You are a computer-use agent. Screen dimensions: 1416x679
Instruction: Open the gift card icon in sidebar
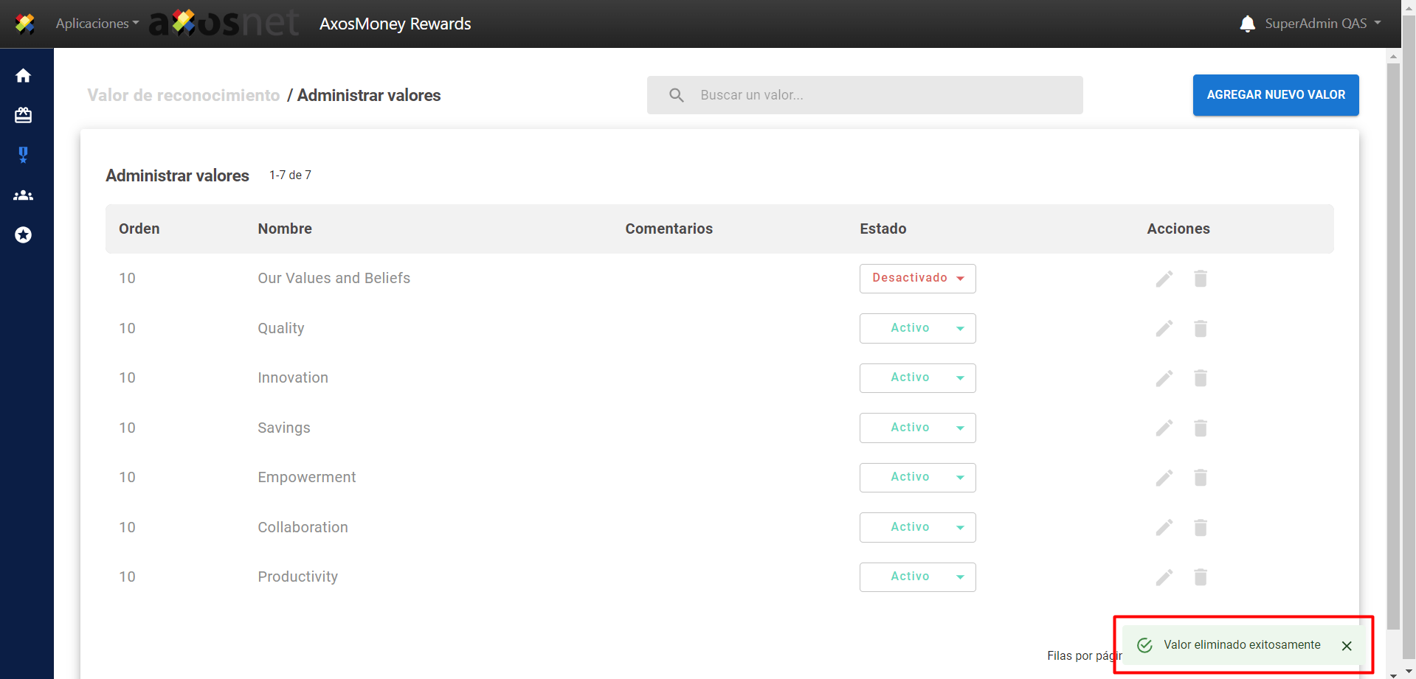pyautogui.click(x=23, y=115)
